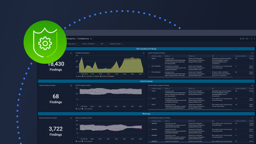Click the Warning Compliance Outlier panel title
The image size is (256, 144).
(84, 118)
